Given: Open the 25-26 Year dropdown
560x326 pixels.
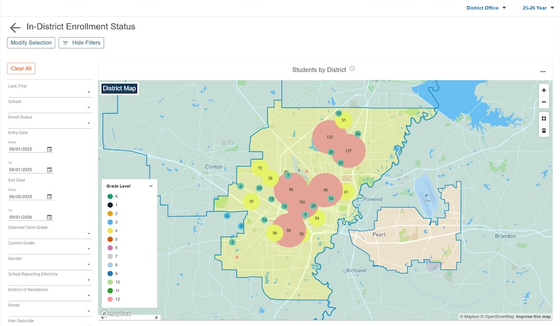Looking at the screenshot, I should 538,8.
